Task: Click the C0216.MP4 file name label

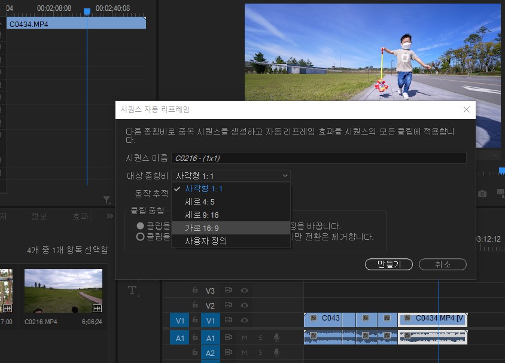Action: (41, 322)
